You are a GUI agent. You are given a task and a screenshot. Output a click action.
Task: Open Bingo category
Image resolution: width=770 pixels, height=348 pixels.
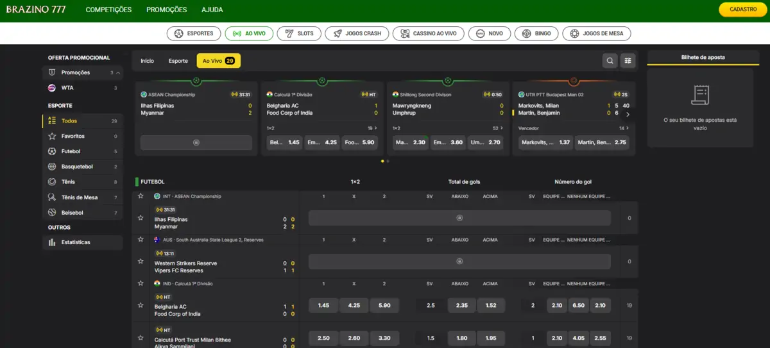pos(536,33)
